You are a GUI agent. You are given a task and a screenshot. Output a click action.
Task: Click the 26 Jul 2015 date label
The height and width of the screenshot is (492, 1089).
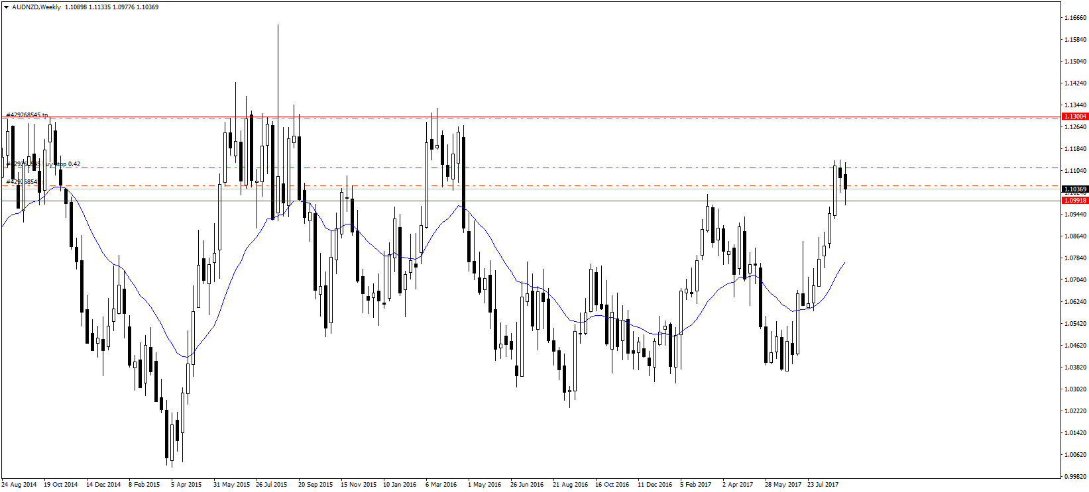pos(272,485)
